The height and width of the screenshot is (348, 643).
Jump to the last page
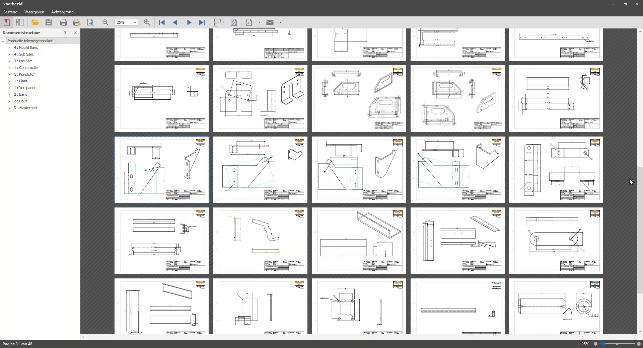(x=202, y=22)
